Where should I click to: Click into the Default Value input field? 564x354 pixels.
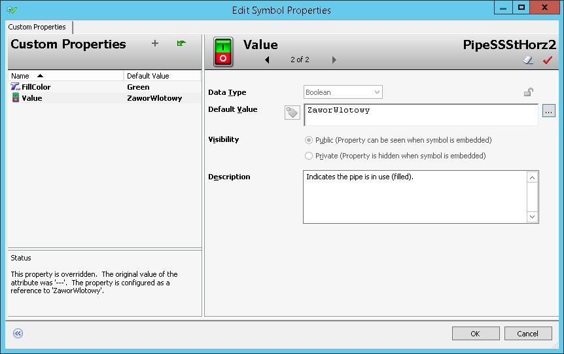pyautogui.click(x=421, y=115)
